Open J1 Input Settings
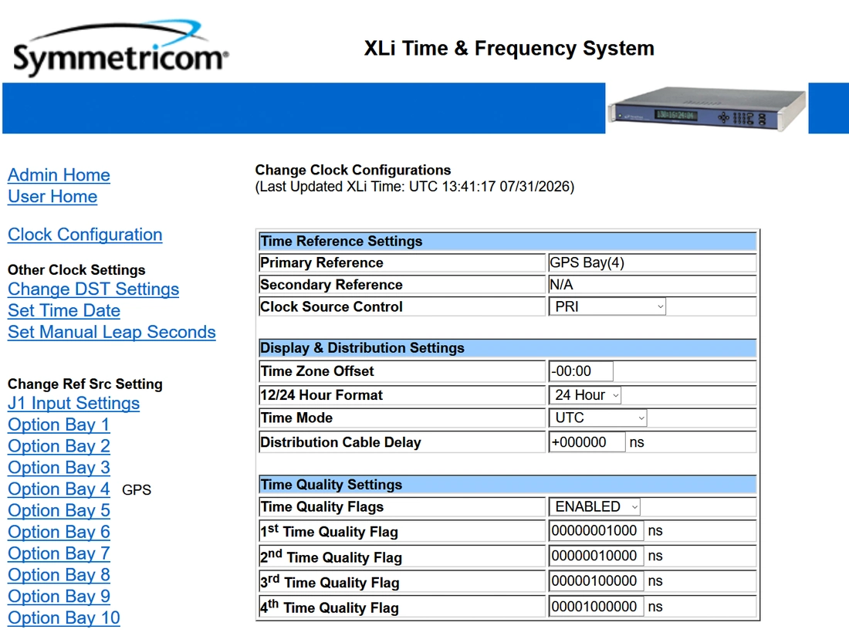This screenshot has width=849, height=636. point(73,403)
